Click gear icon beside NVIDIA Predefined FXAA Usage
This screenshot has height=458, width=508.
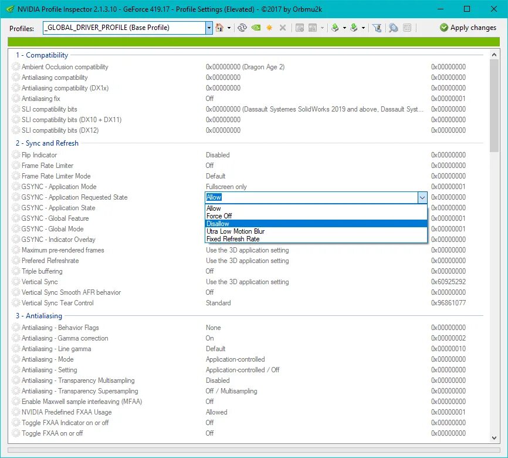click(16, 412)
